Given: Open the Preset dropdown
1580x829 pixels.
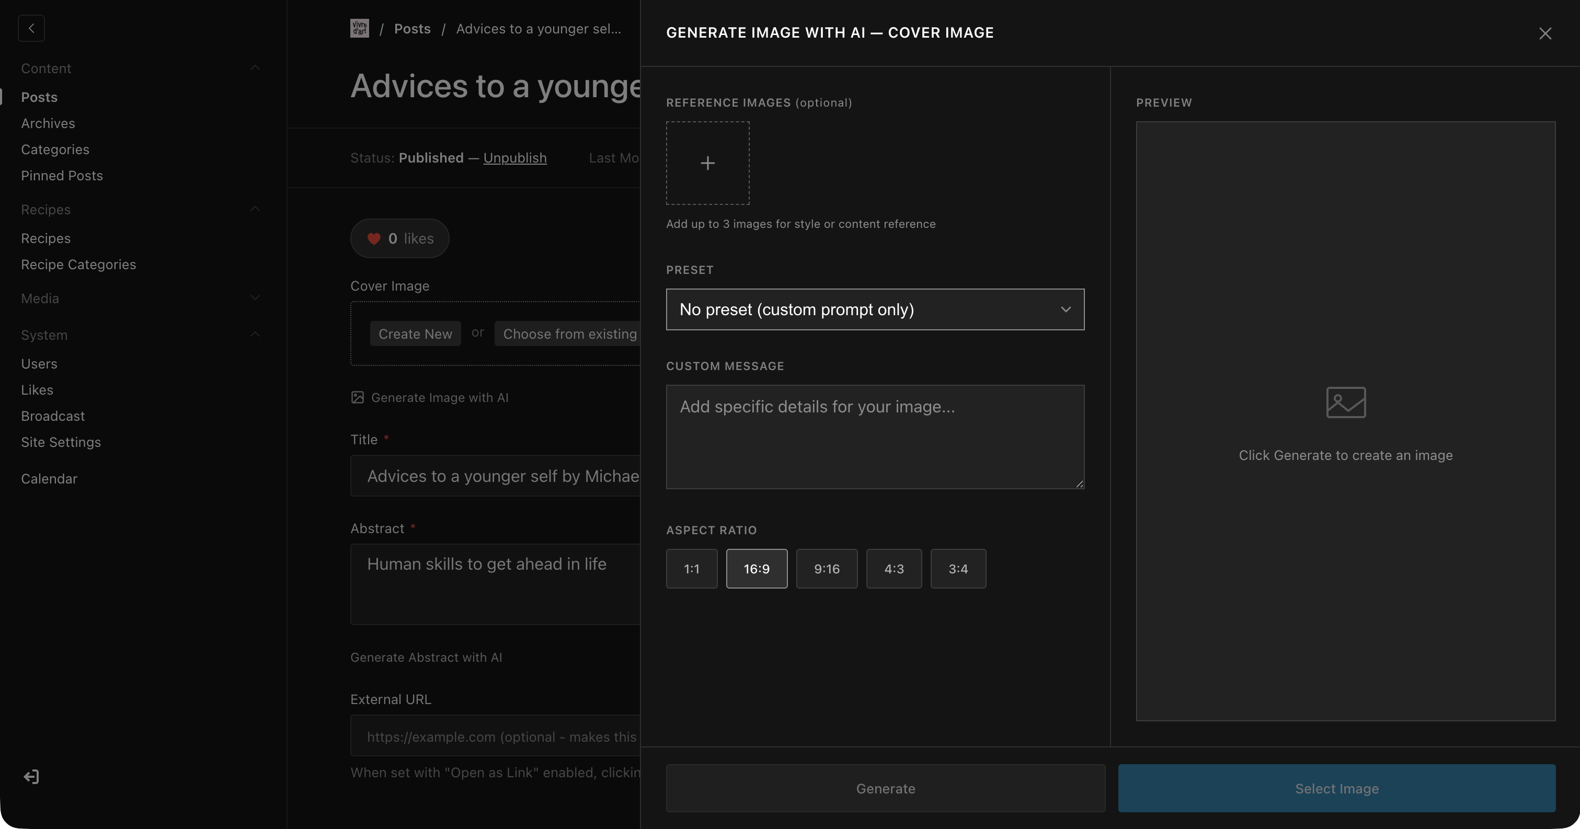Looking at the screenshot, I should click(875, 309).
